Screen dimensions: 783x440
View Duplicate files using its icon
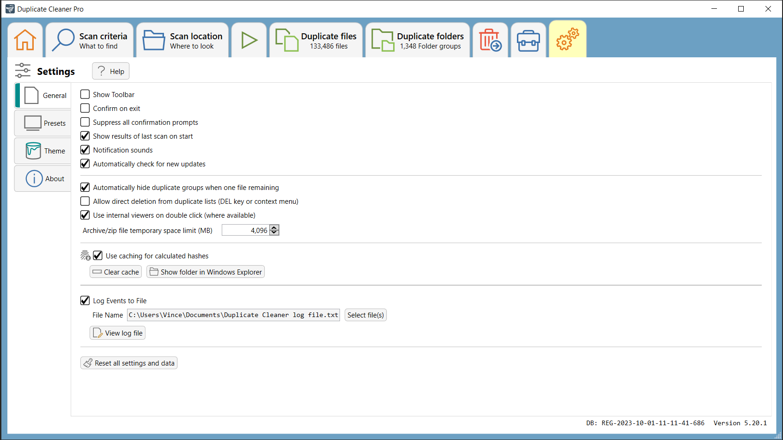point(287,40)
